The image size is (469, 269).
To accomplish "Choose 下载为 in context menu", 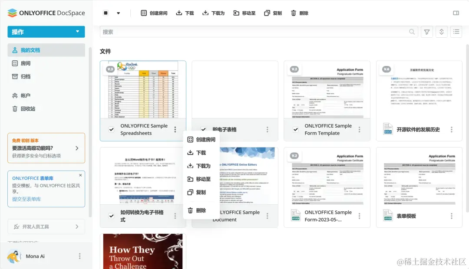I will click(201, 166).
